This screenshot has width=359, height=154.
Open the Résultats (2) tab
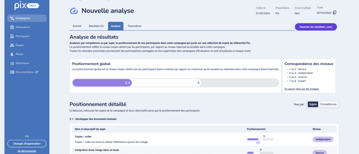(x=96, y=26)
